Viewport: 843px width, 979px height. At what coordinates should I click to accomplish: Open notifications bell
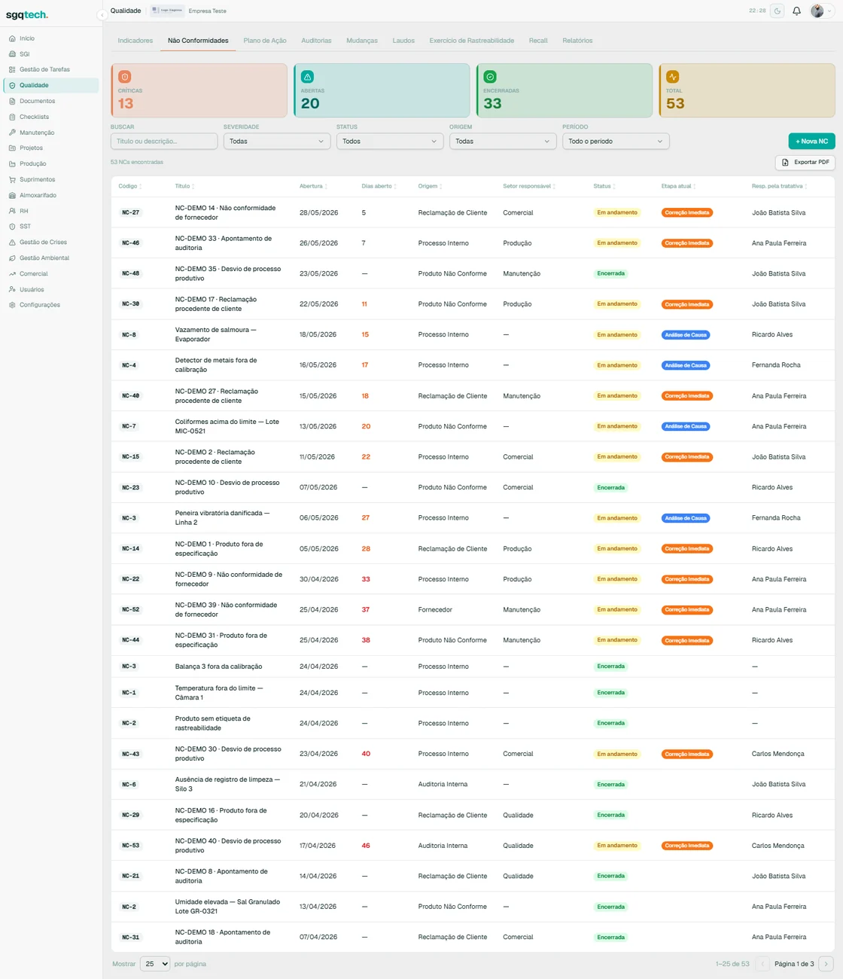tap(796, 11)
